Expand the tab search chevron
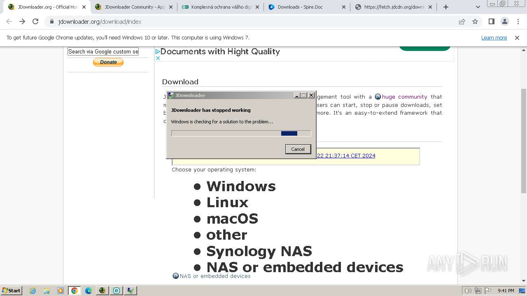This screenshot has width=527, height=296. (478, 7)
